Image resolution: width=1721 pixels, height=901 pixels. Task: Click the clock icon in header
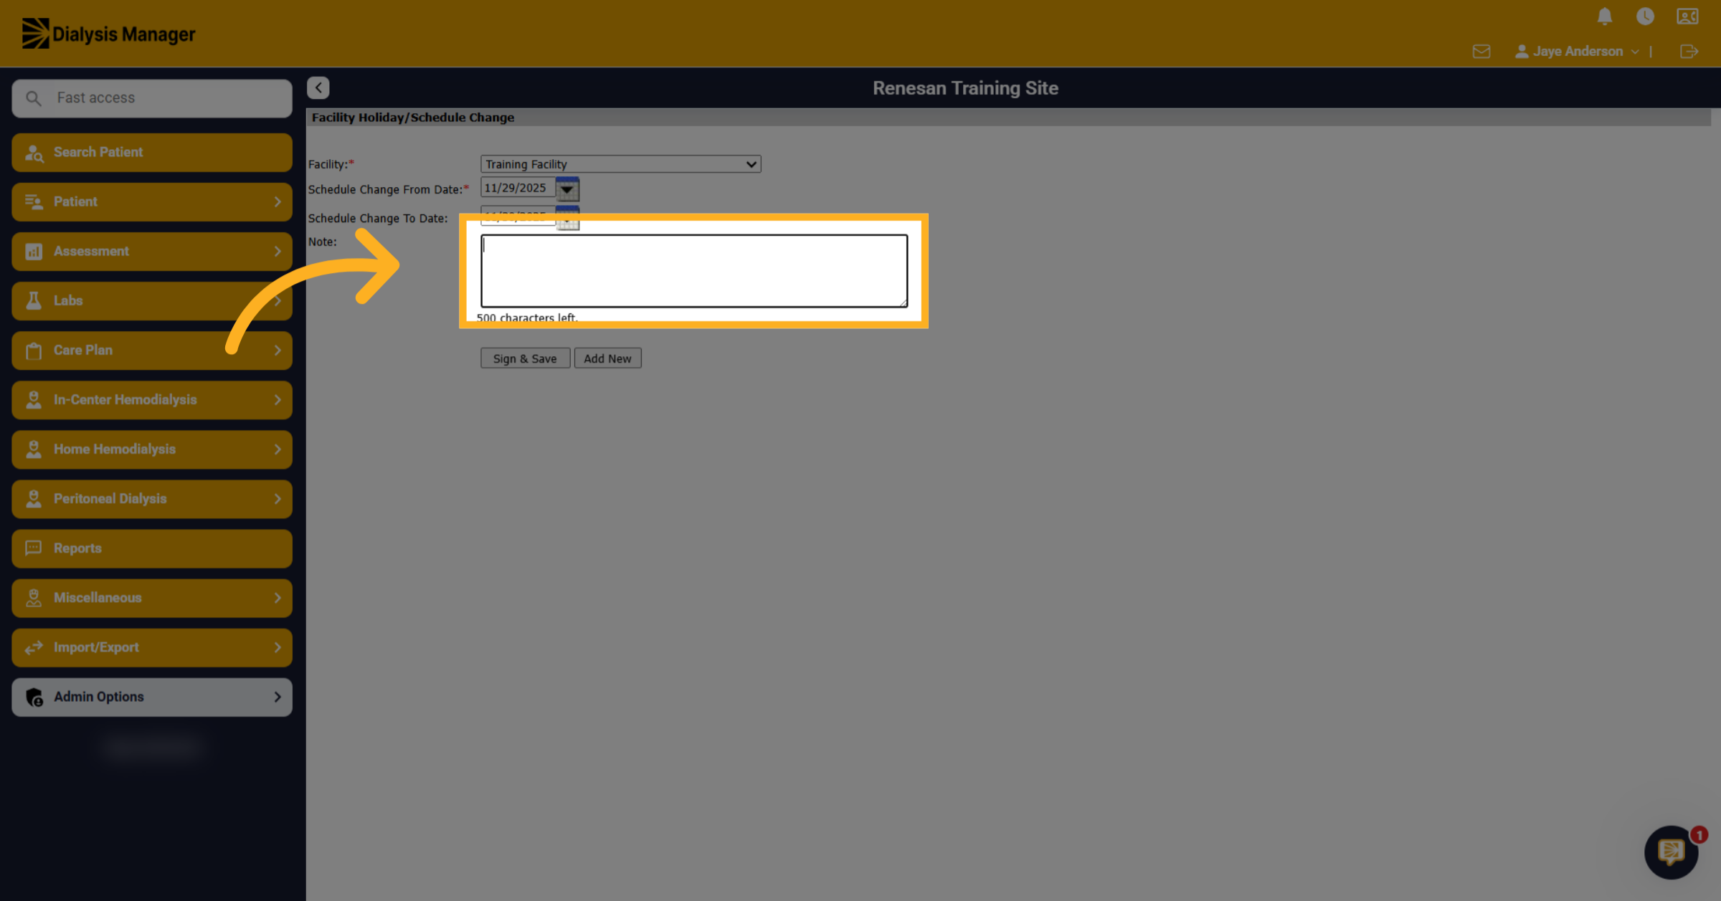point(1645,16)
